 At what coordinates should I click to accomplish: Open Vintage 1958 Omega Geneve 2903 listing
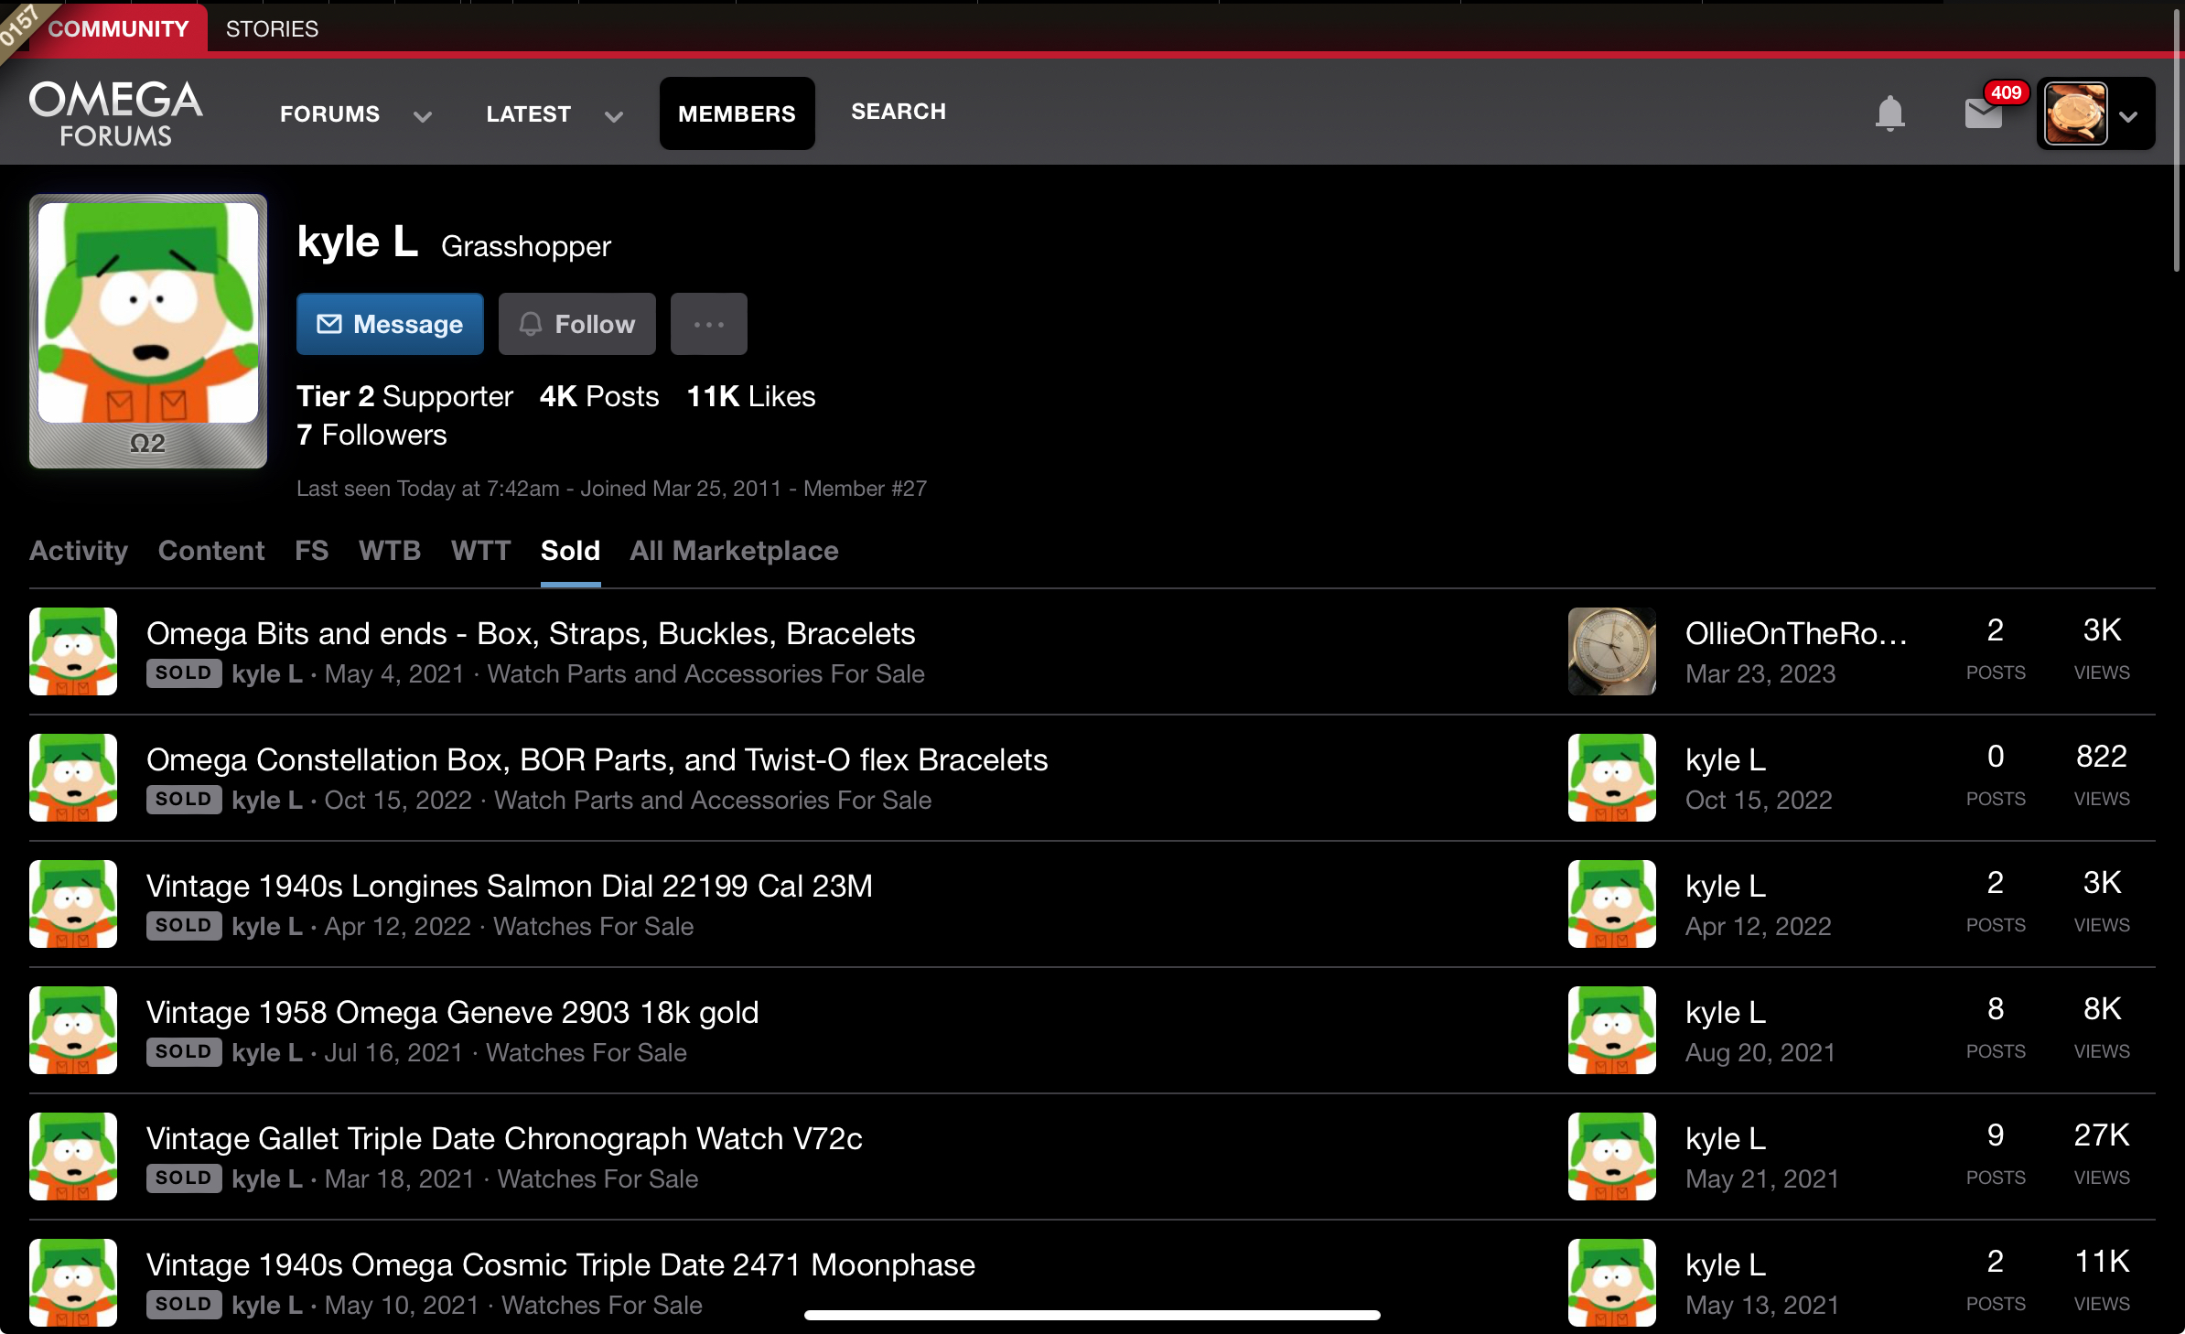tap(452, 1012)
